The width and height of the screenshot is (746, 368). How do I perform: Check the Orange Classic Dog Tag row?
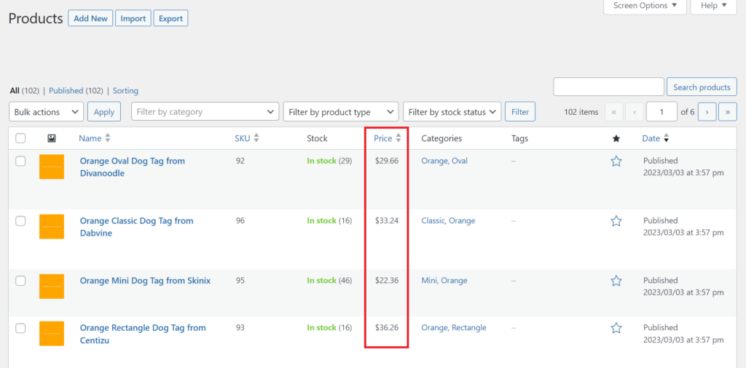tap(20, 221)
